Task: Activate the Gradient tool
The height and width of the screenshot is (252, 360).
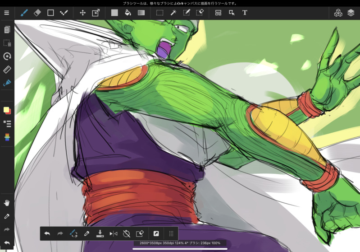Action: coord(141,13)
